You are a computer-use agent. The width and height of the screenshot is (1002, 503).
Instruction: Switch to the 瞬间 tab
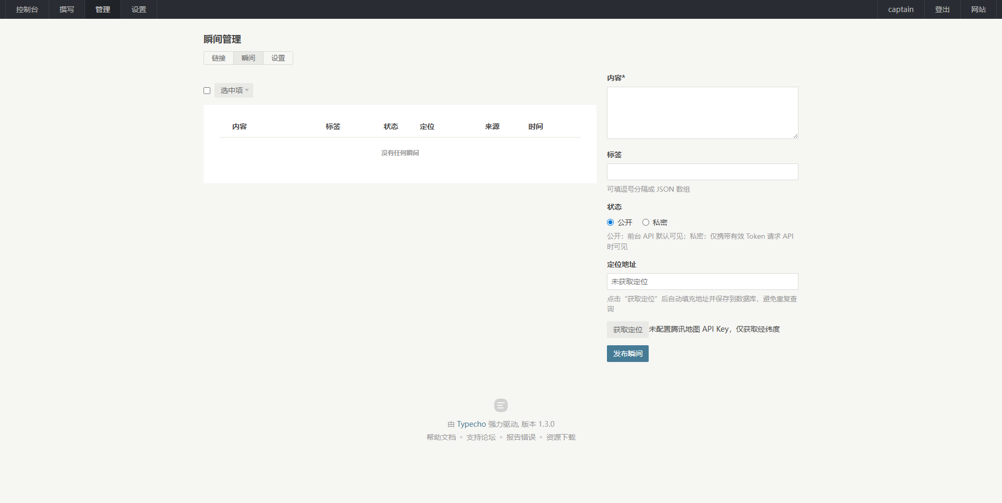point(248,58)
